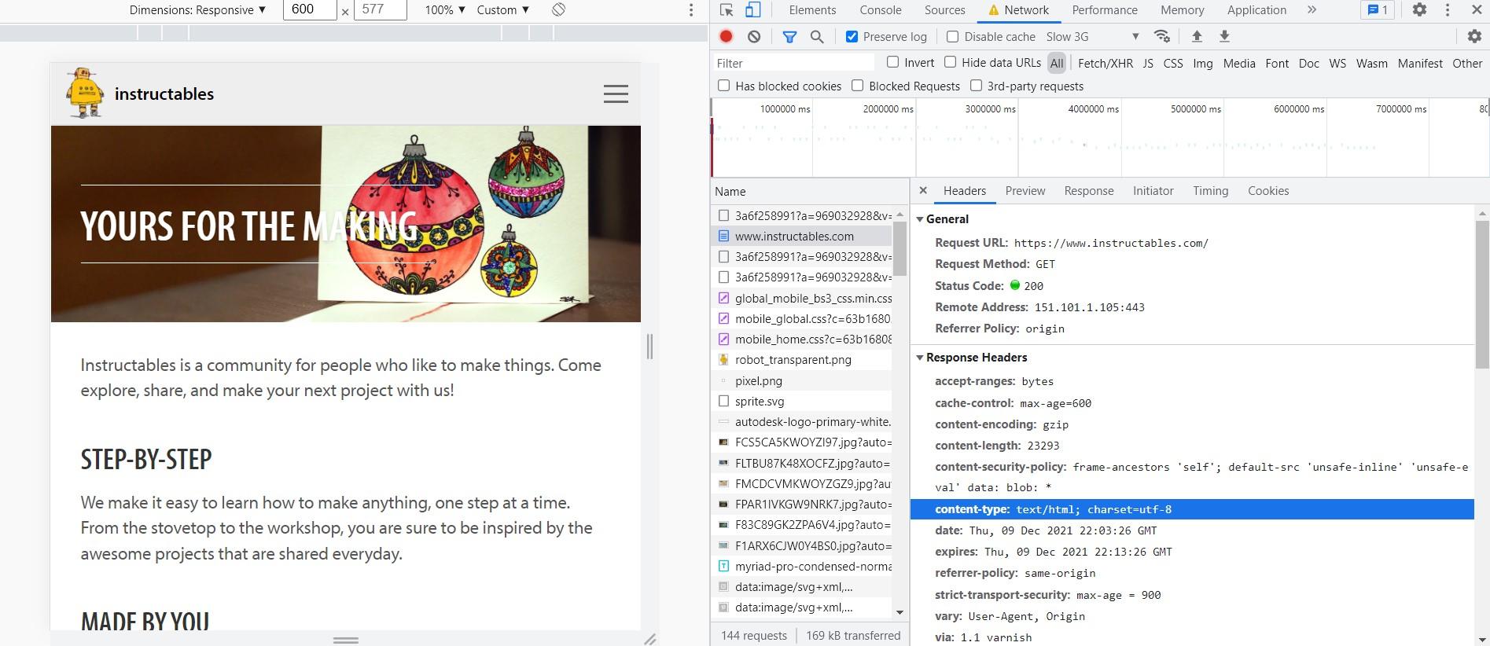Click the Export HAR download arrow icon
The image size is (1490, 646).
coord(1224,36)
